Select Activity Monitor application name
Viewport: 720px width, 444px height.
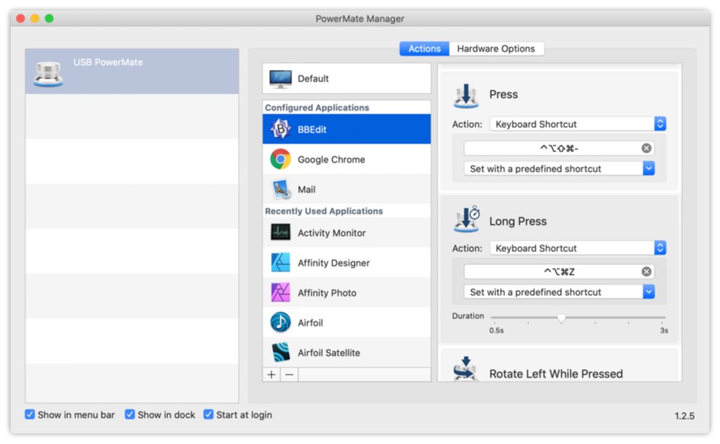pyautogui.click(x=332, y=233)
